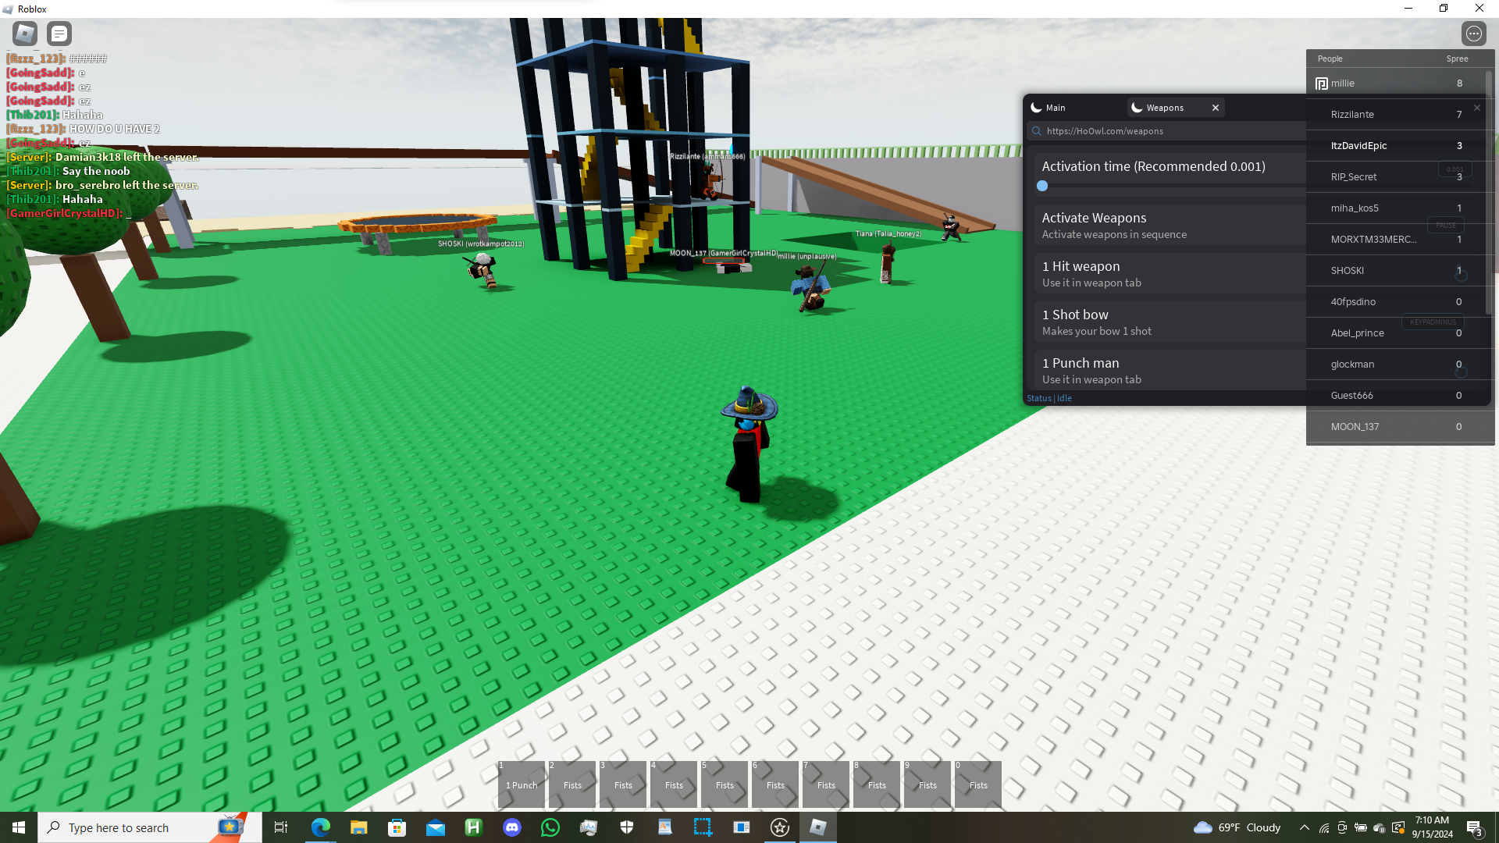The width and height of the screenshot is (1499, 843).
Task: Open Microsoft Store from the taskbar
Action: [397, 827]
